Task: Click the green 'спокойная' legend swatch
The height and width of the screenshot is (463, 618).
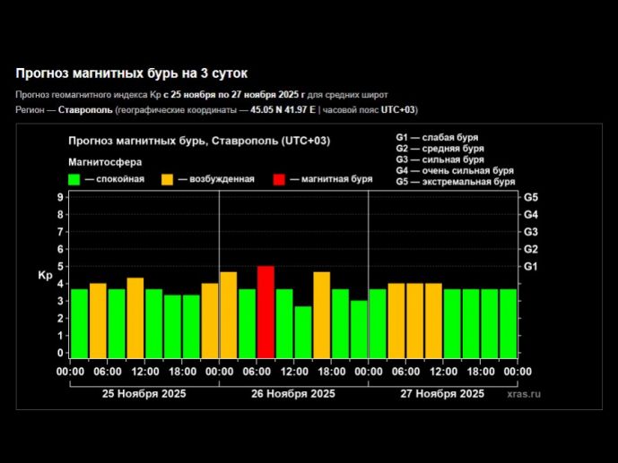Action: (75, 179)
